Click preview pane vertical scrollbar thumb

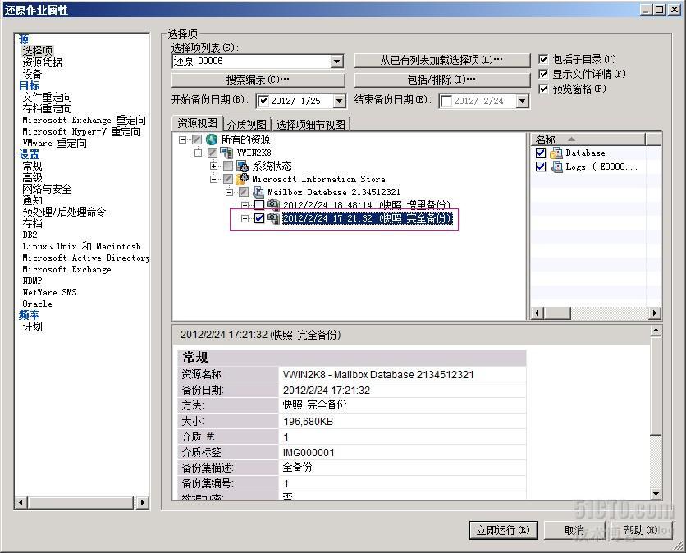[656, 386]
